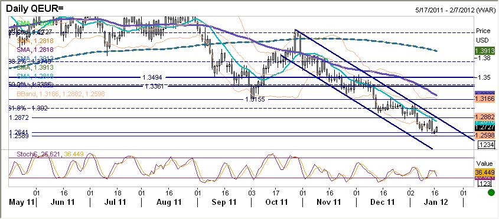Click the Price axis title
Viewport: 499px width, 219px height.
(x=483, y=31)
